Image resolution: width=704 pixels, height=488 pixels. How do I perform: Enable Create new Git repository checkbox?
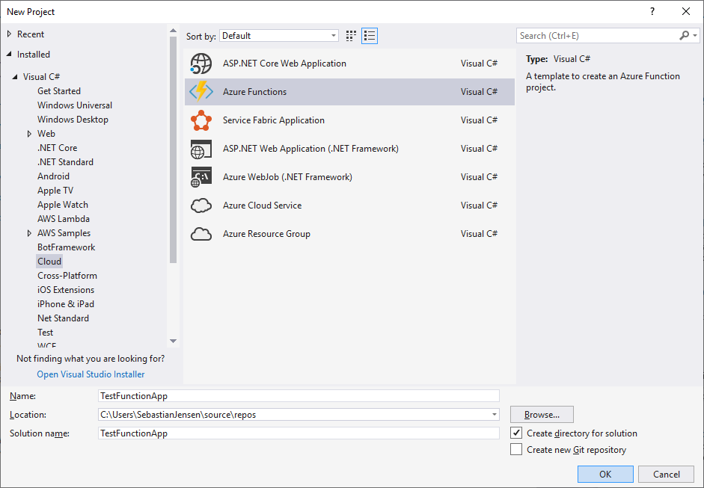point(516,450)
